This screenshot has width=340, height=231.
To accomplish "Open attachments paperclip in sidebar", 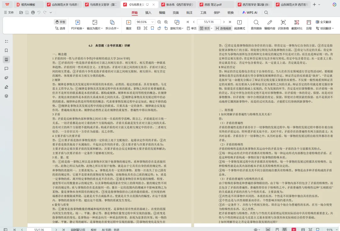I will tap(7, 78).
